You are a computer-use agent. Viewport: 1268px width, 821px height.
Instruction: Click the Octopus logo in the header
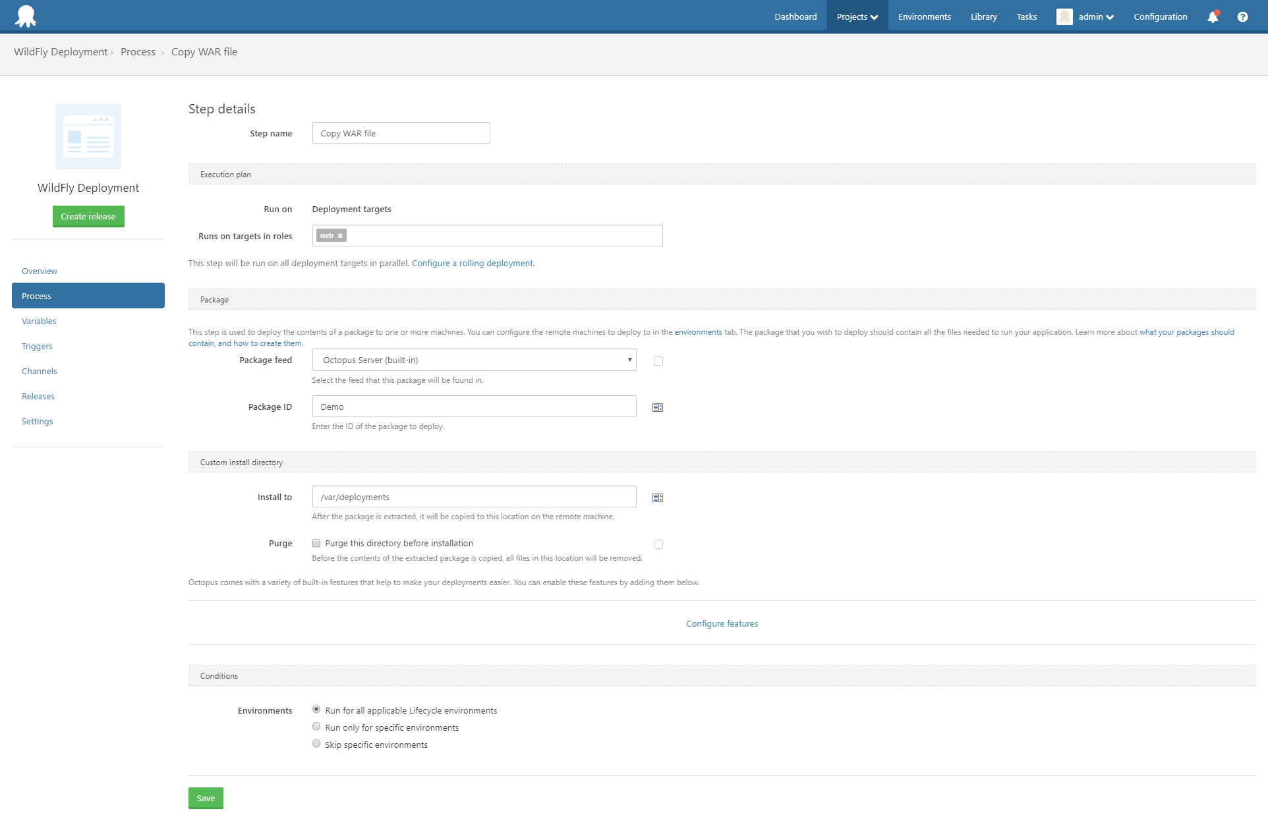26,16
